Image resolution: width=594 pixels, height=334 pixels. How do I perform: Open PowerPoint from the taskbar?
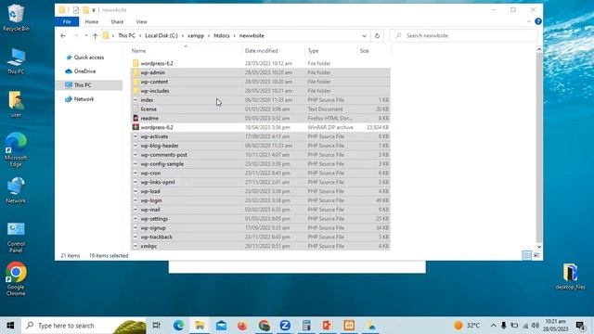328,326
